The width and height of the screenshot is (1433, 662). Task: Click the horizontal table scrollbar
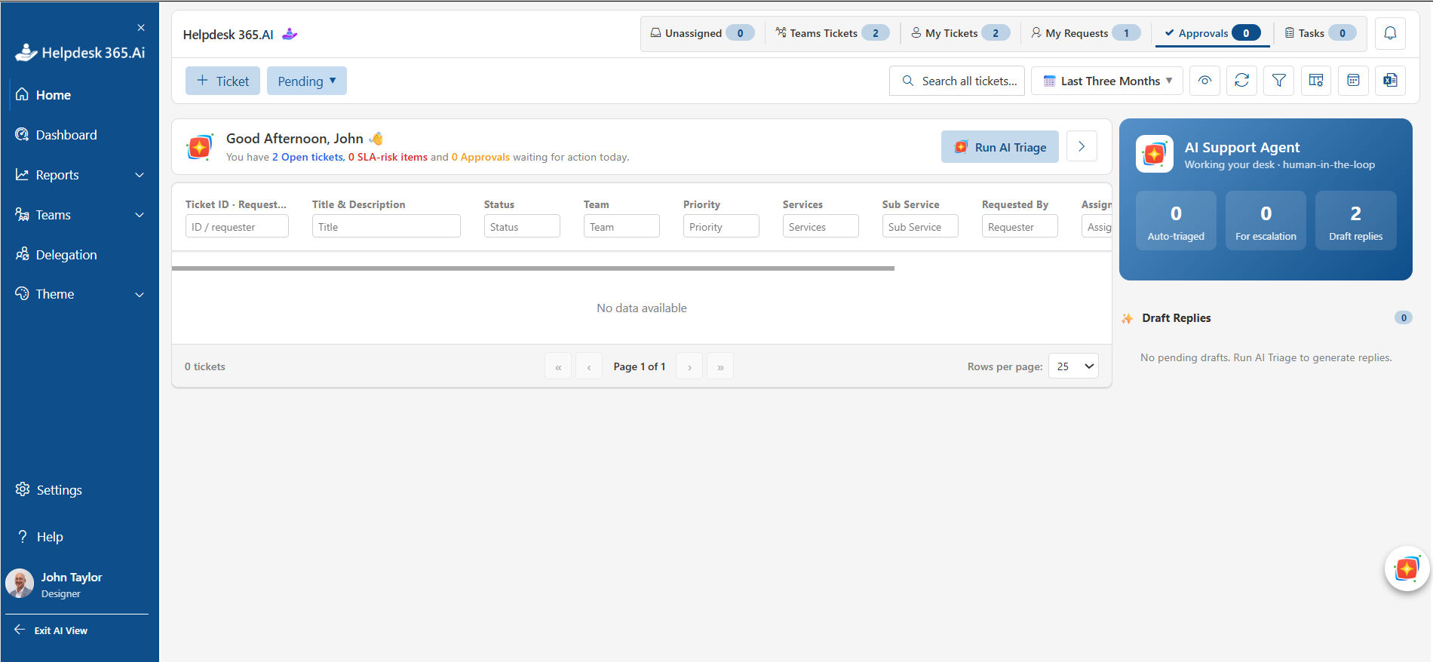click(x=533, y=268)
